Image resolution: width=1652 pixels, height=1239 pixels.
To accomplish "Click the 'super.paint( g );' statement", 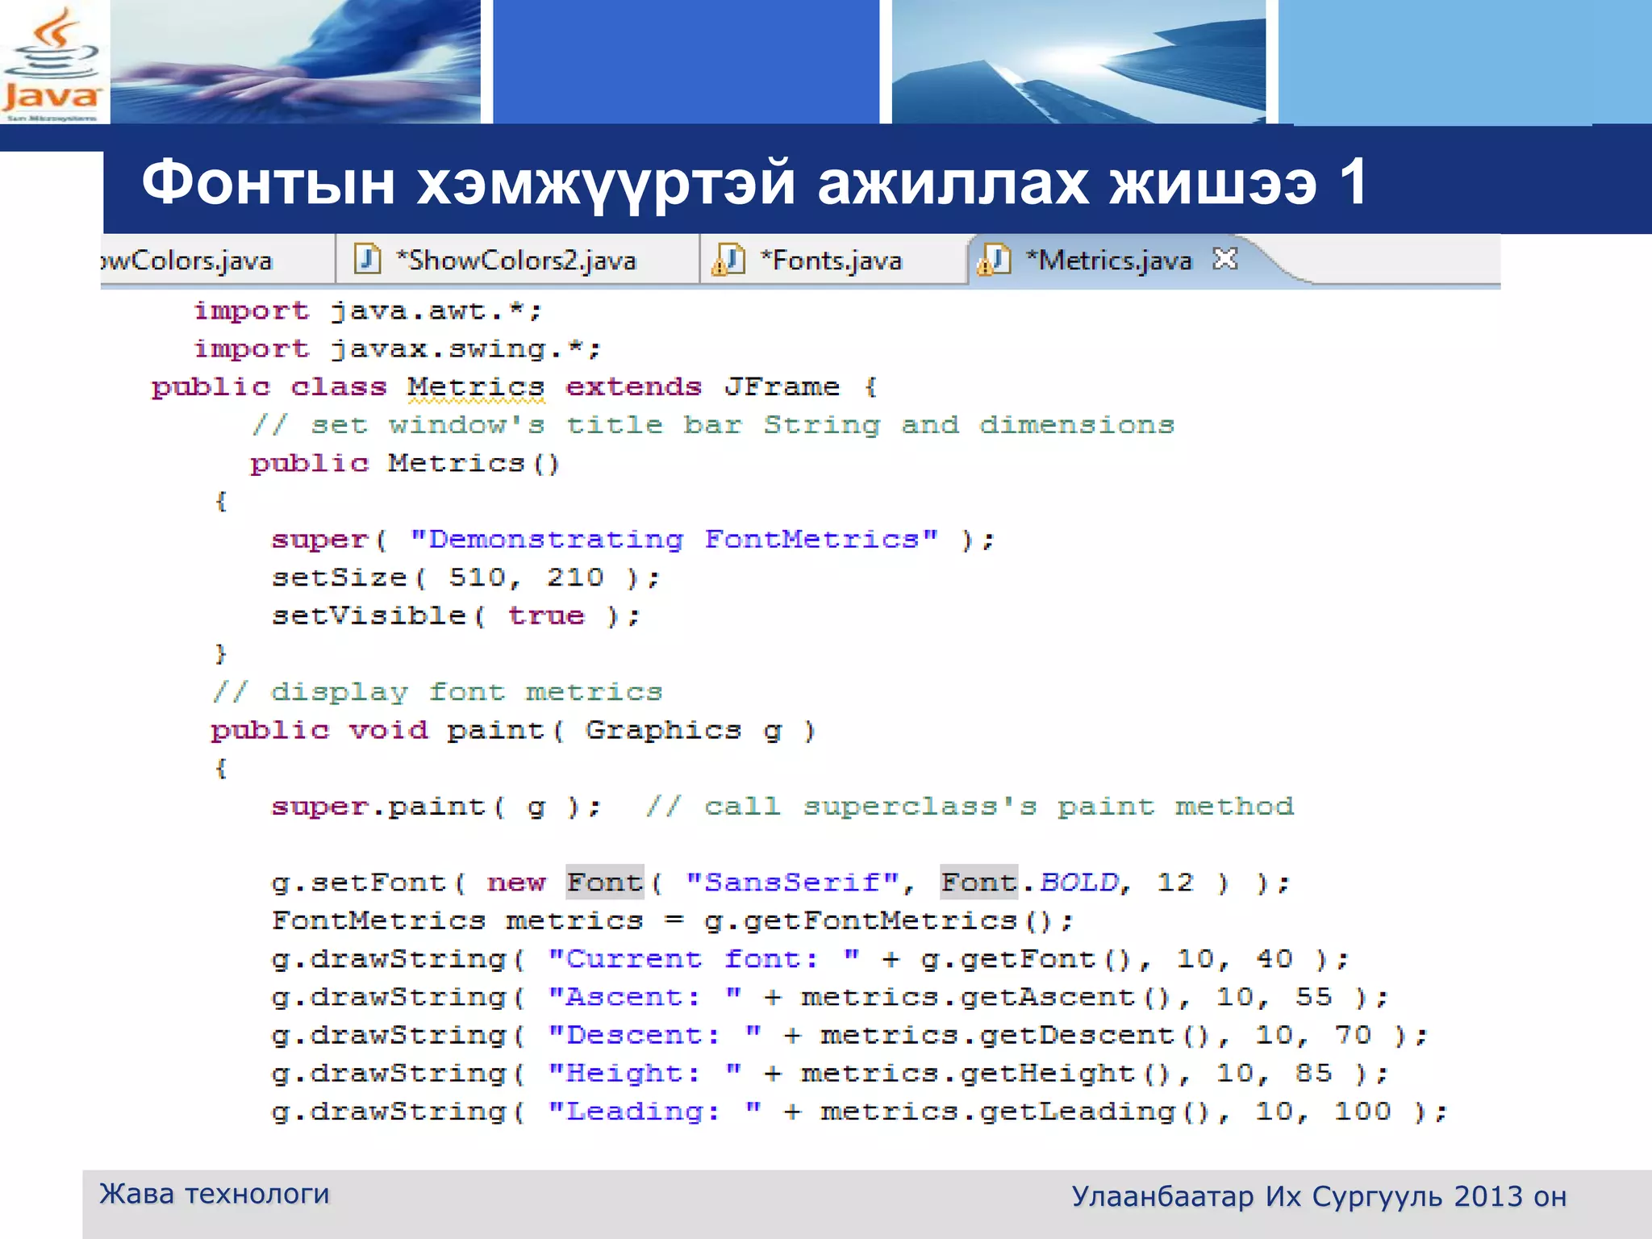I will coord(436,807).
